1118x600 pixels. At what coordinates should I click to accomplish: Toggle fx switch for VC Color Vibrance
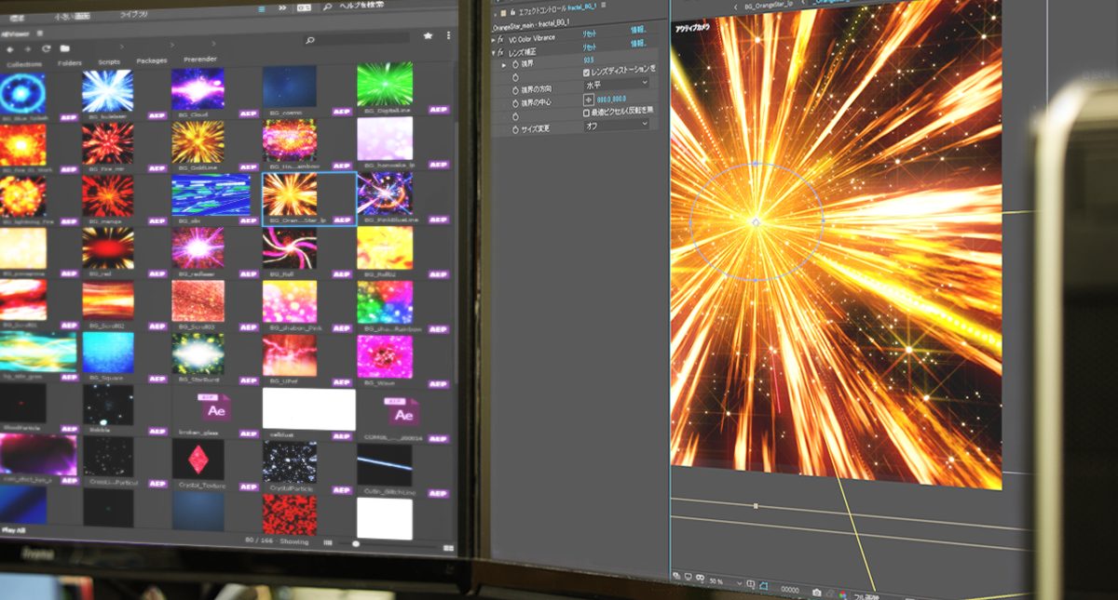coord(500,41)
